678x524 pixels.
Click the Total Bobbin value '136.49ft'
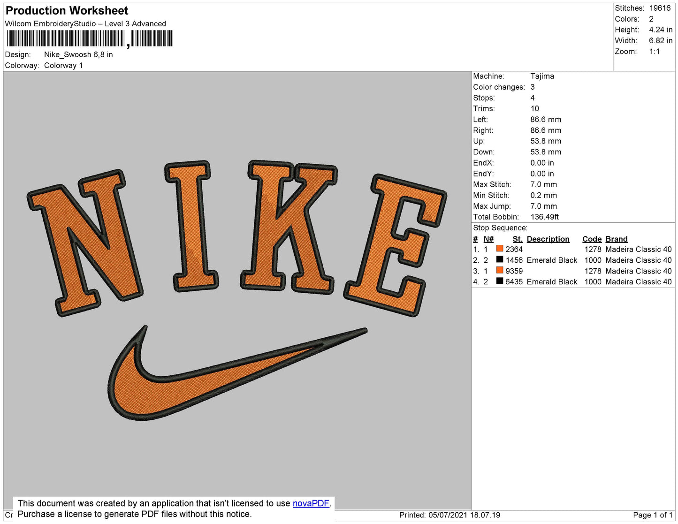point(544,217)
